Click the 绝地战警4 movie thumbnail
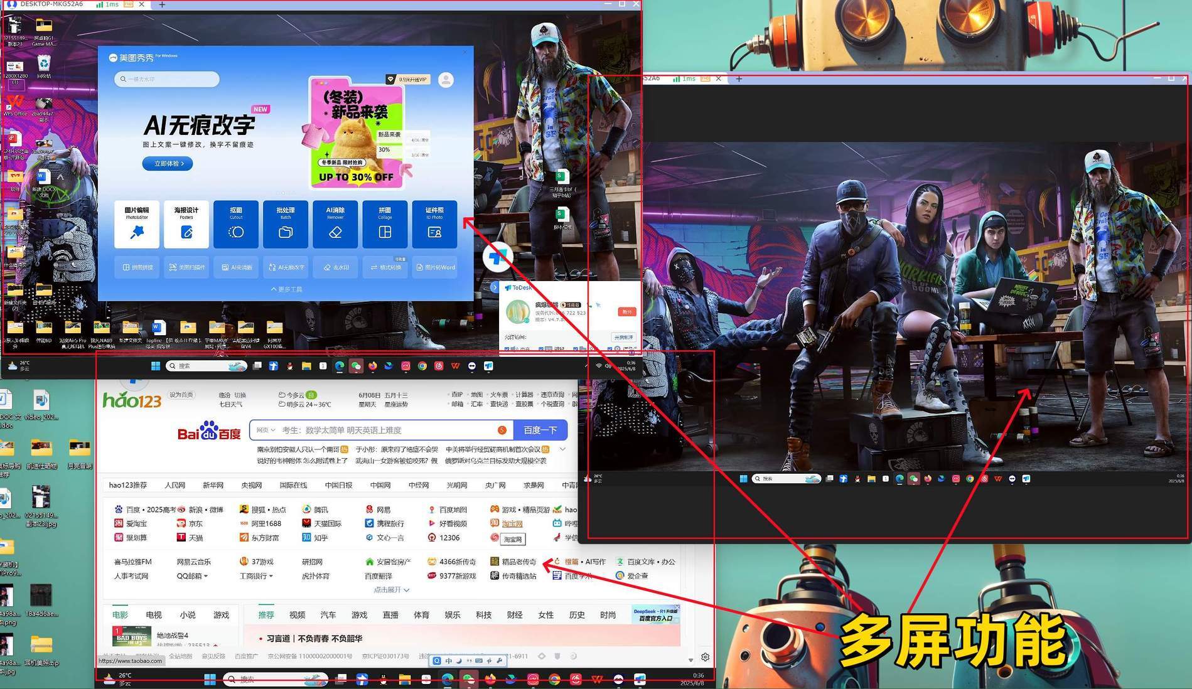 pos(132,636)
